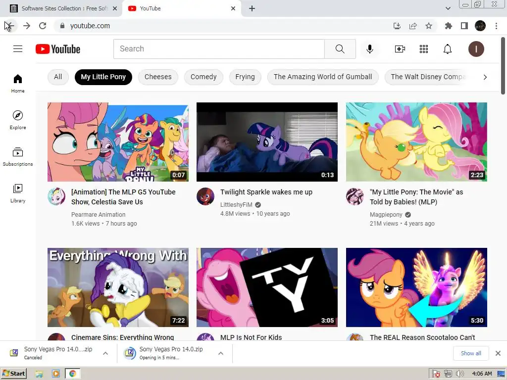Switch to Software Sites Collection tab
The image size is (507, 380).
tap(61, 8)
